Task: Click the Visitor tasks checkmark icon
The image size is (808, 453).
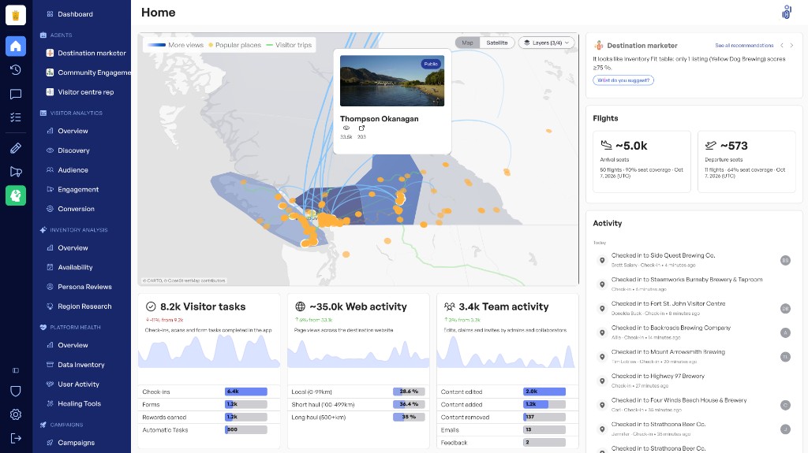Action: tap(151, 306)
